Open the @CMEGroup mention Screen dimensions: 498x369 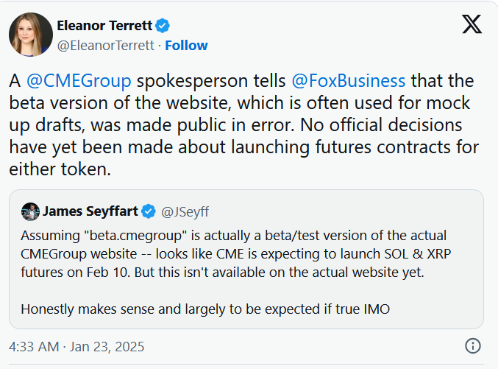79,80
